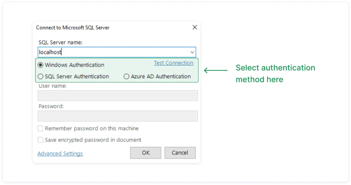Select the Windows Authentication radio button
Screen dimensions: 351x185
pyautogui.click(x=41, y=65)
